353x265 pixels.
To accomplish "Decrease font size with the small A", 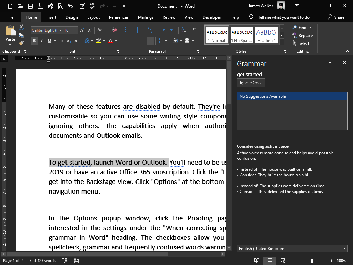I will tap(90, 30).
